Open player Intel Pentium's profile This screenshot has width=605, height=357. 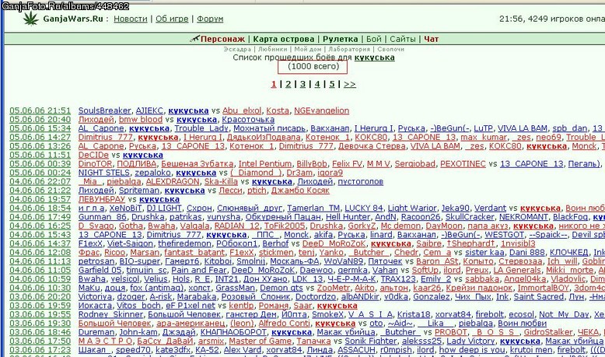265,164
